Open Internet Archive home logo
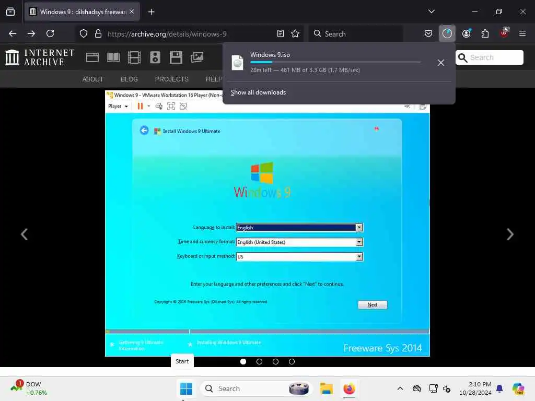The width and height of the screenshot is (535, 401). pos(40,57)
